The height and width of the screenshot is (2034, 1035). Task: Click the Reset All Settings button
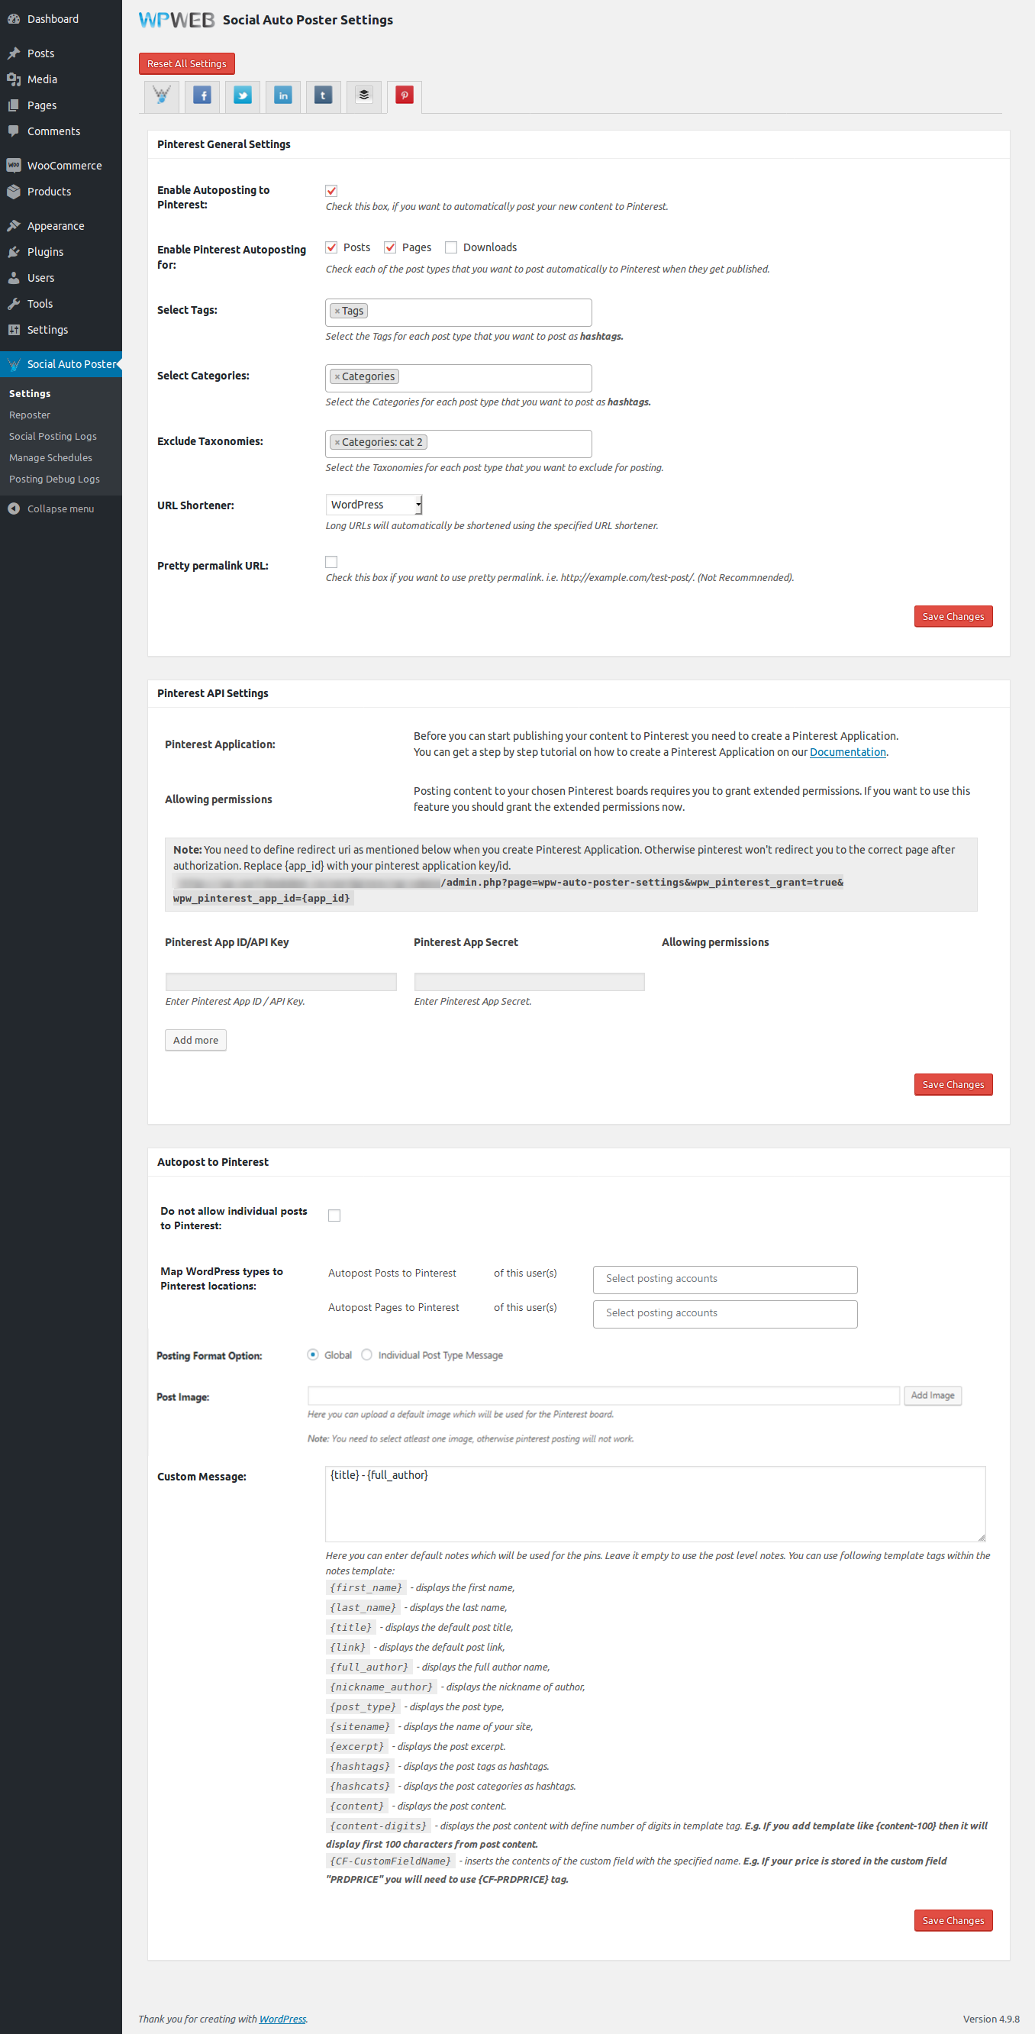click(186, 64)
